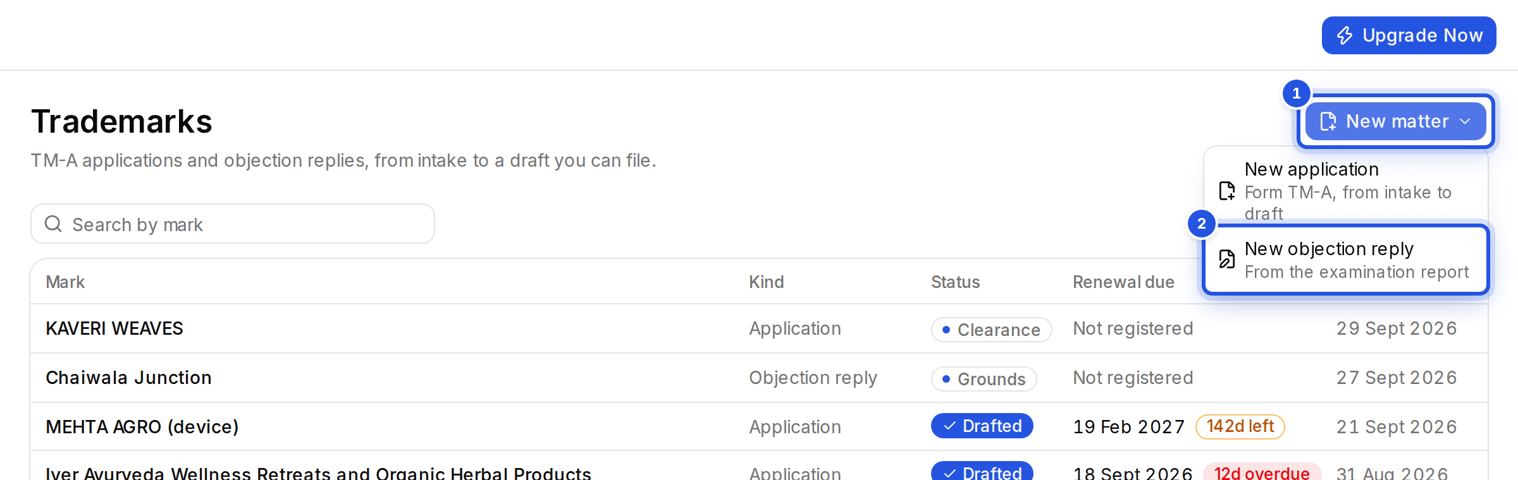Open the New matter dropdown

(1396, 121)
